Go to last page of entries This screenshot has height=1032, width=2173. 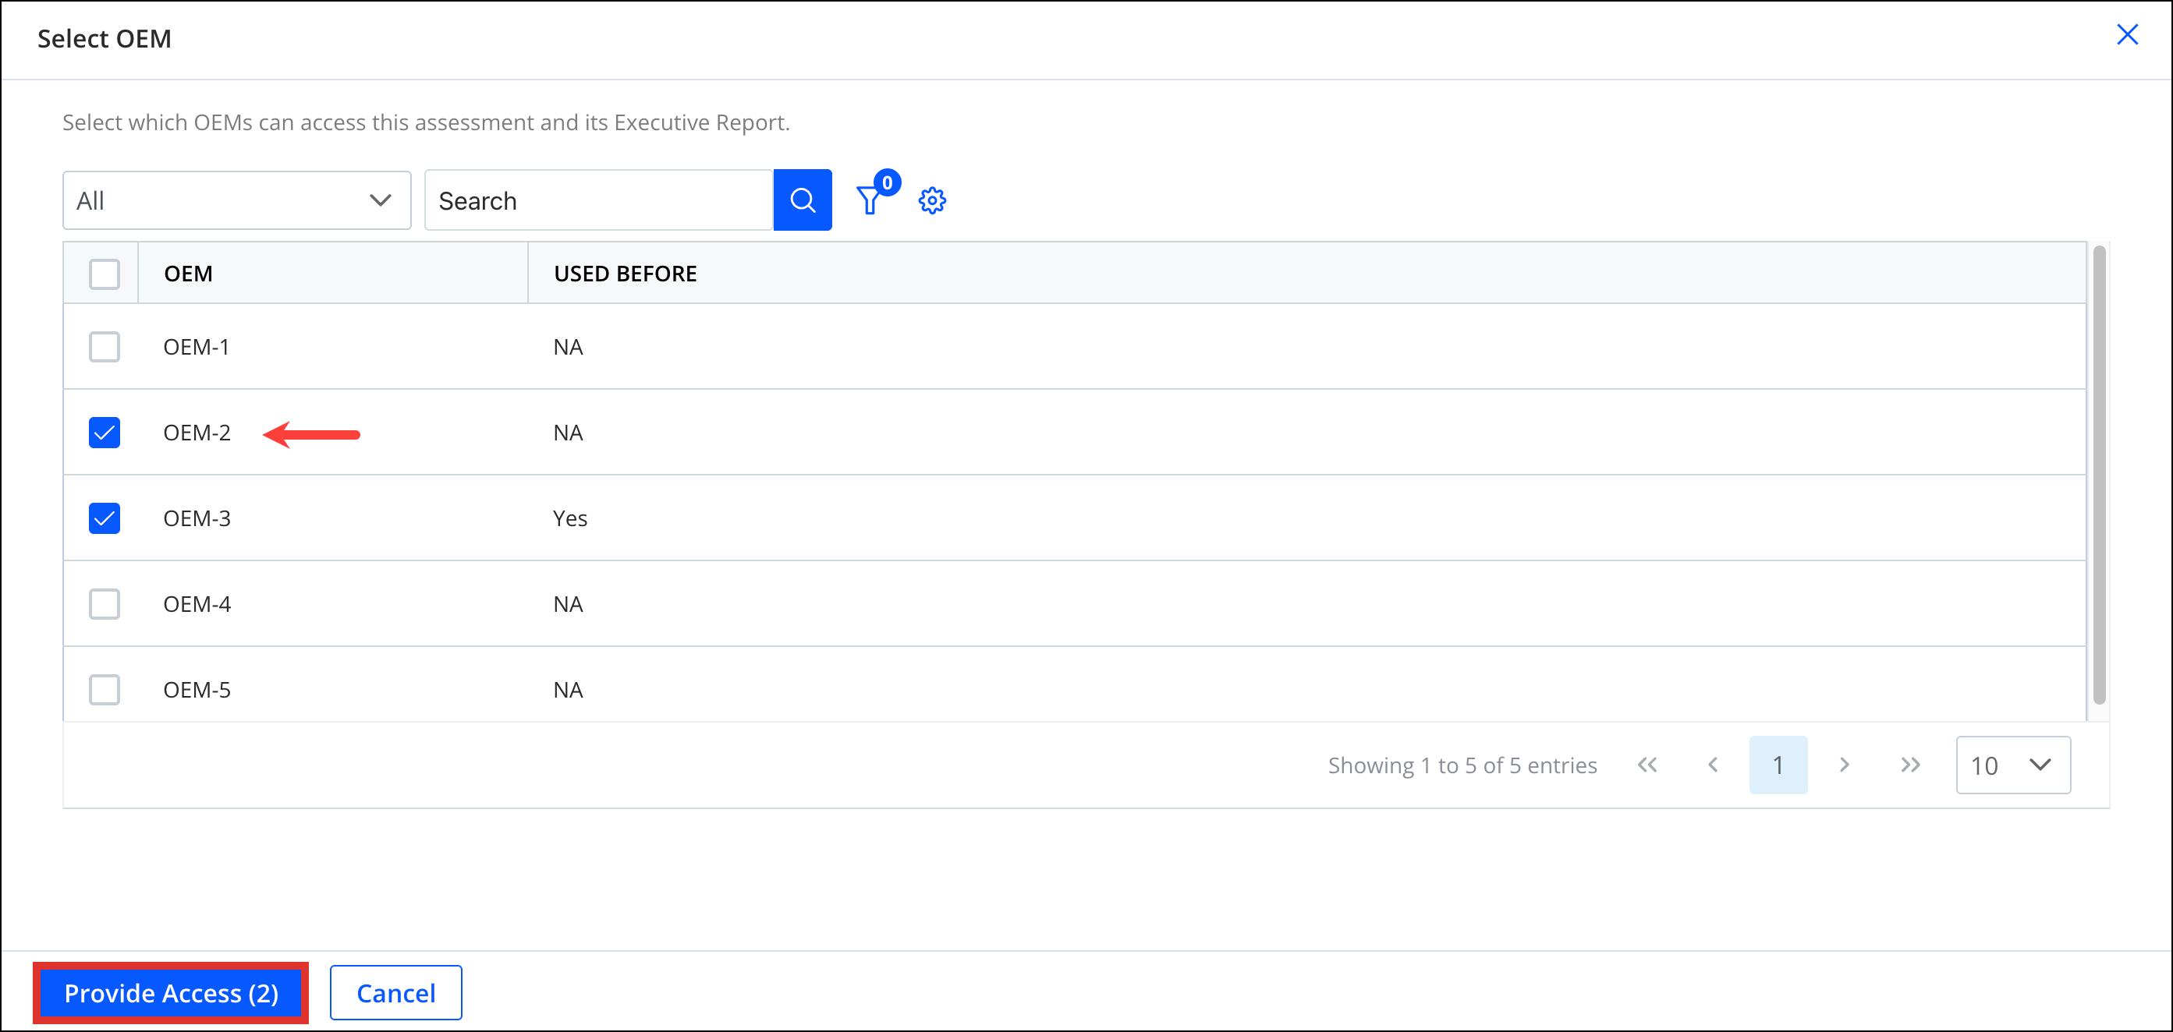[x=1910, y=765]
